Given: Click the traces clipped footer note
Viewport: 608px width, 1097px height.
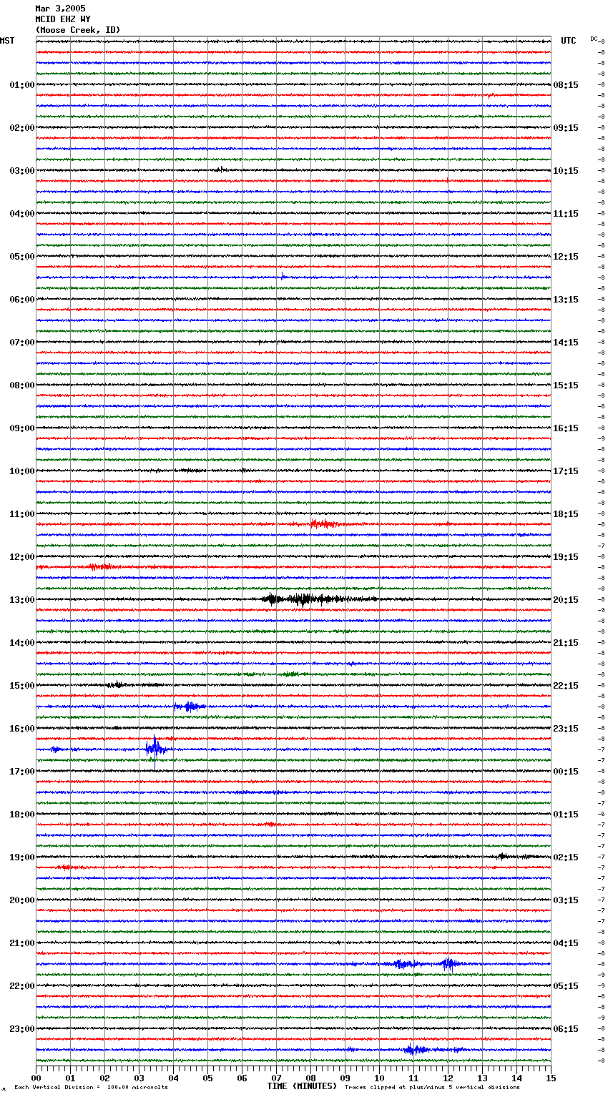Looking at the screenshot, I should [x=432, y=1087].
